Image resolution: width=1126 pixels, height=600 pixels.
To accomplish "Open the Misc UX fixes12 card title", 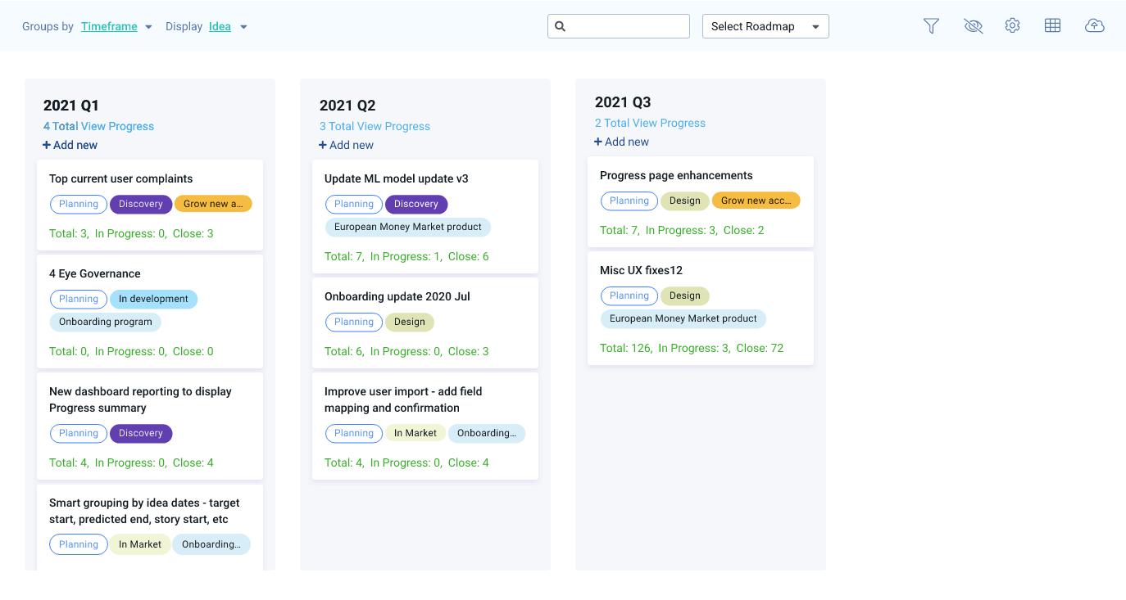I will coord(641,270).
